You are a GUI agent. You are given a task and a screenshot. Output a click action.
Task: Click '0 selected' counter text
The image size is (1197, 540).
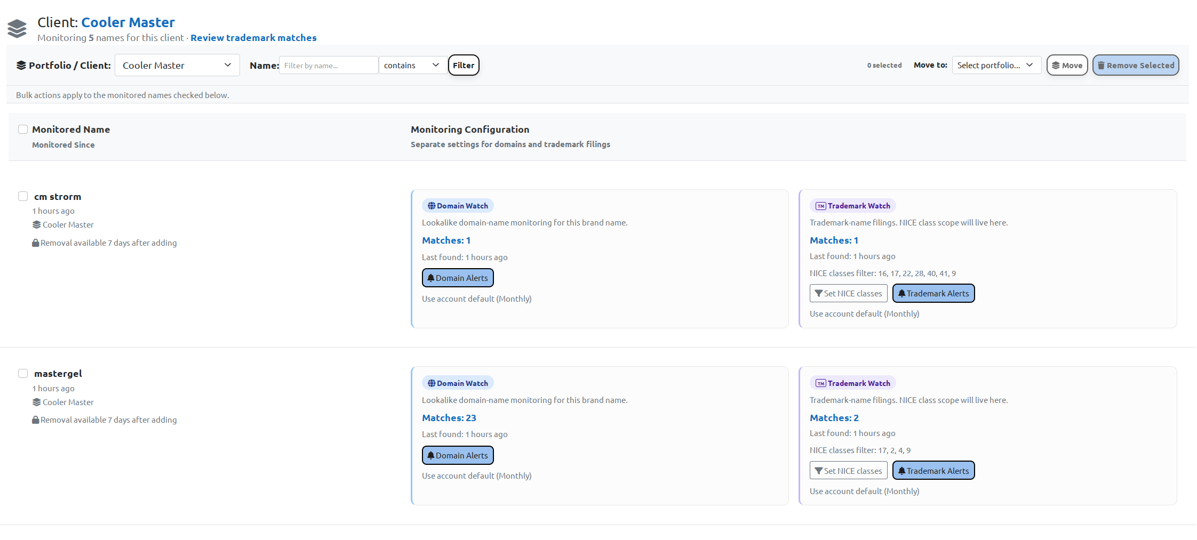(884, 65)
